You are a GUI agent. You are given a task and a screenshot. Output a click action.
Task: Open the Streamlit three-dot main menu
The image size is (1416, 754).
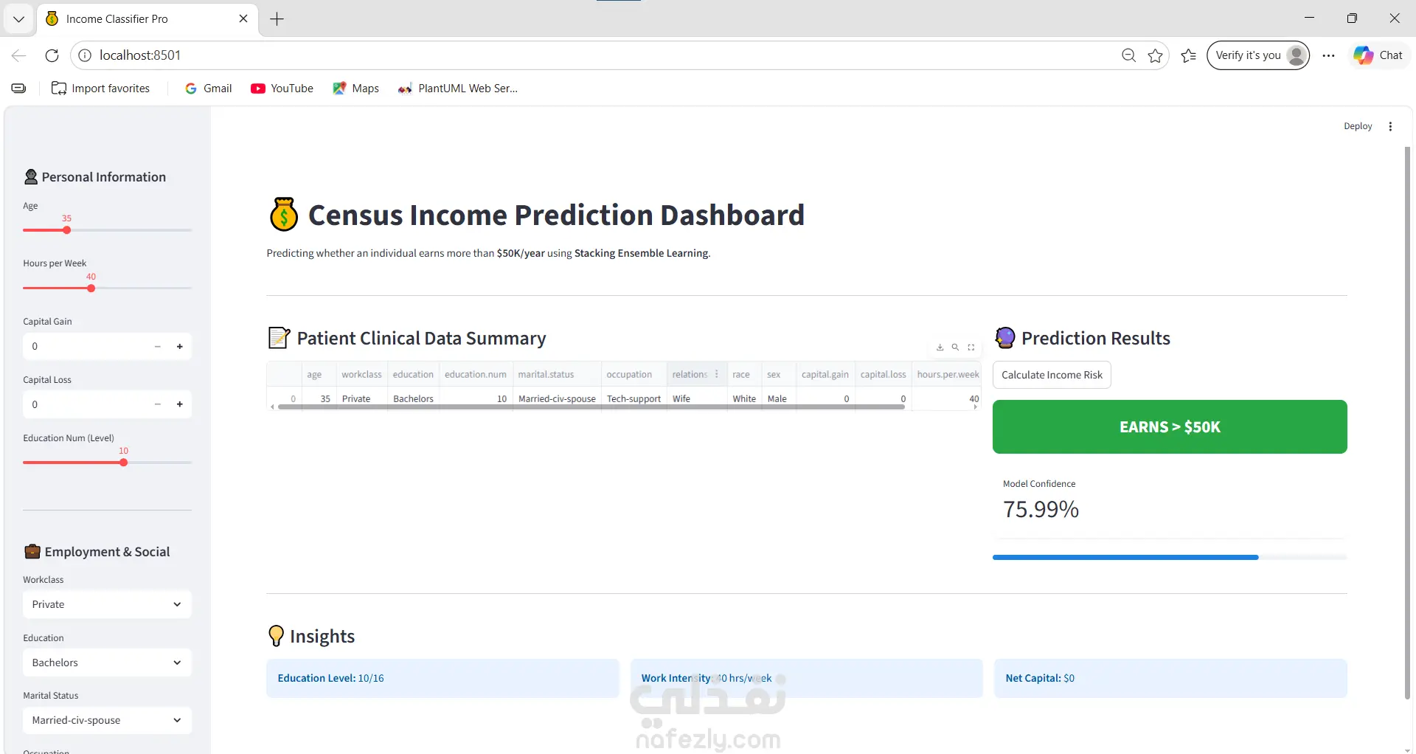click(1390, 126)
